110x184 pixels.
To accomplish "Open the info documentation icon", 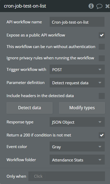I will coord(91,6).
